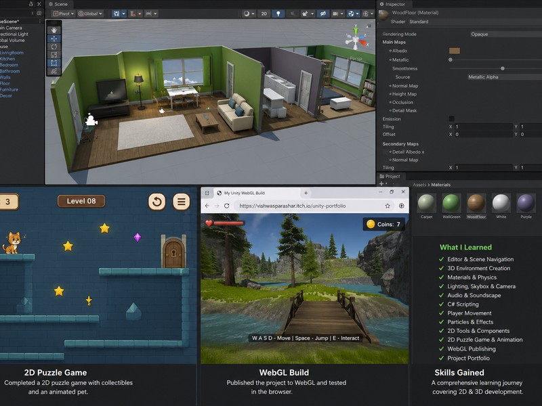542x406 pixels.
Task: Select the Move tool in Scene toolbar
Action: pyautogui.click(x=54, y=39)
